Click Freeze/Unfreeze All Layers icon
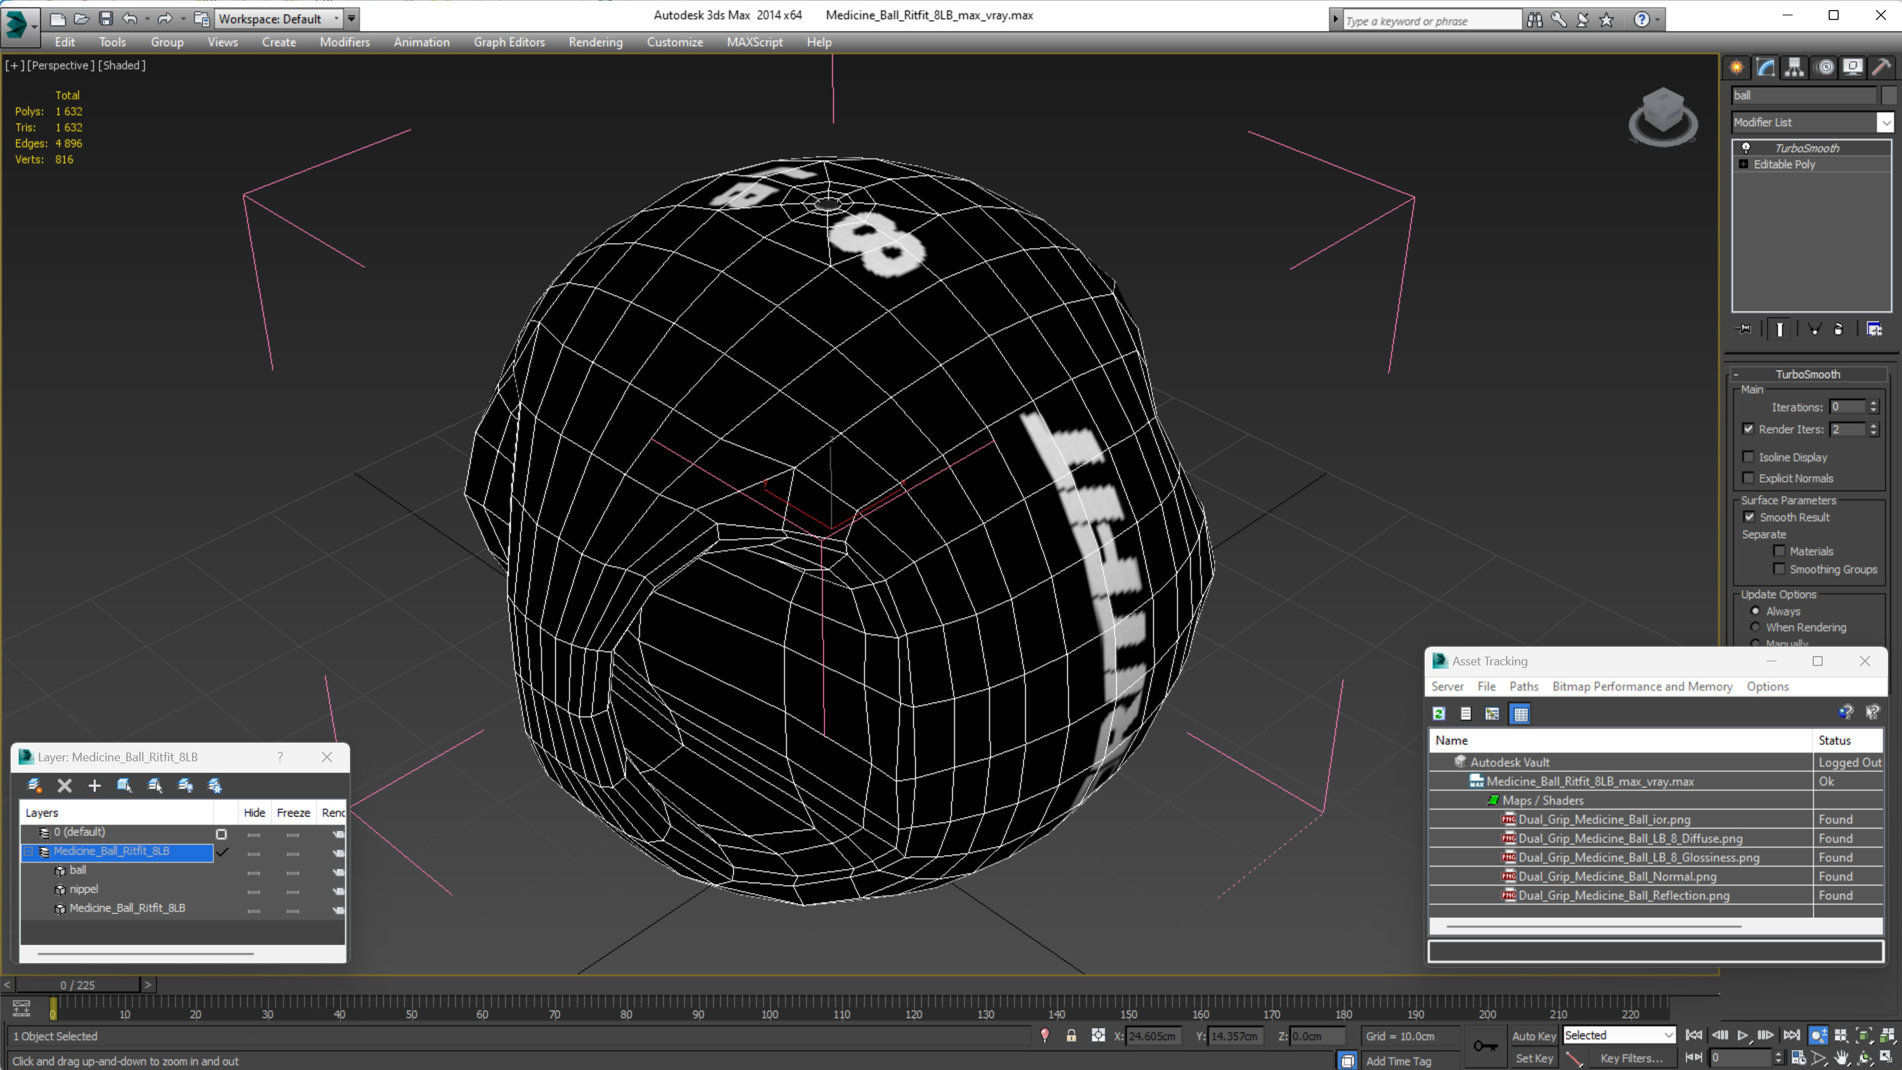The width and height of the screenshot is (1902, 1070). [x=214, y=785]
